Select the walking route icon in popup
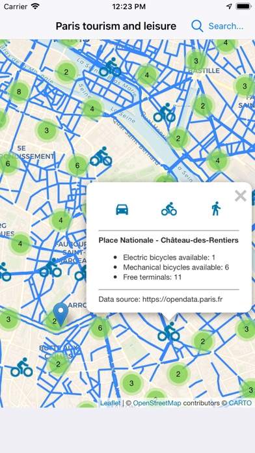Image resolution: width=255 pixels, height=453 pixels. click(x=216, y=208)
